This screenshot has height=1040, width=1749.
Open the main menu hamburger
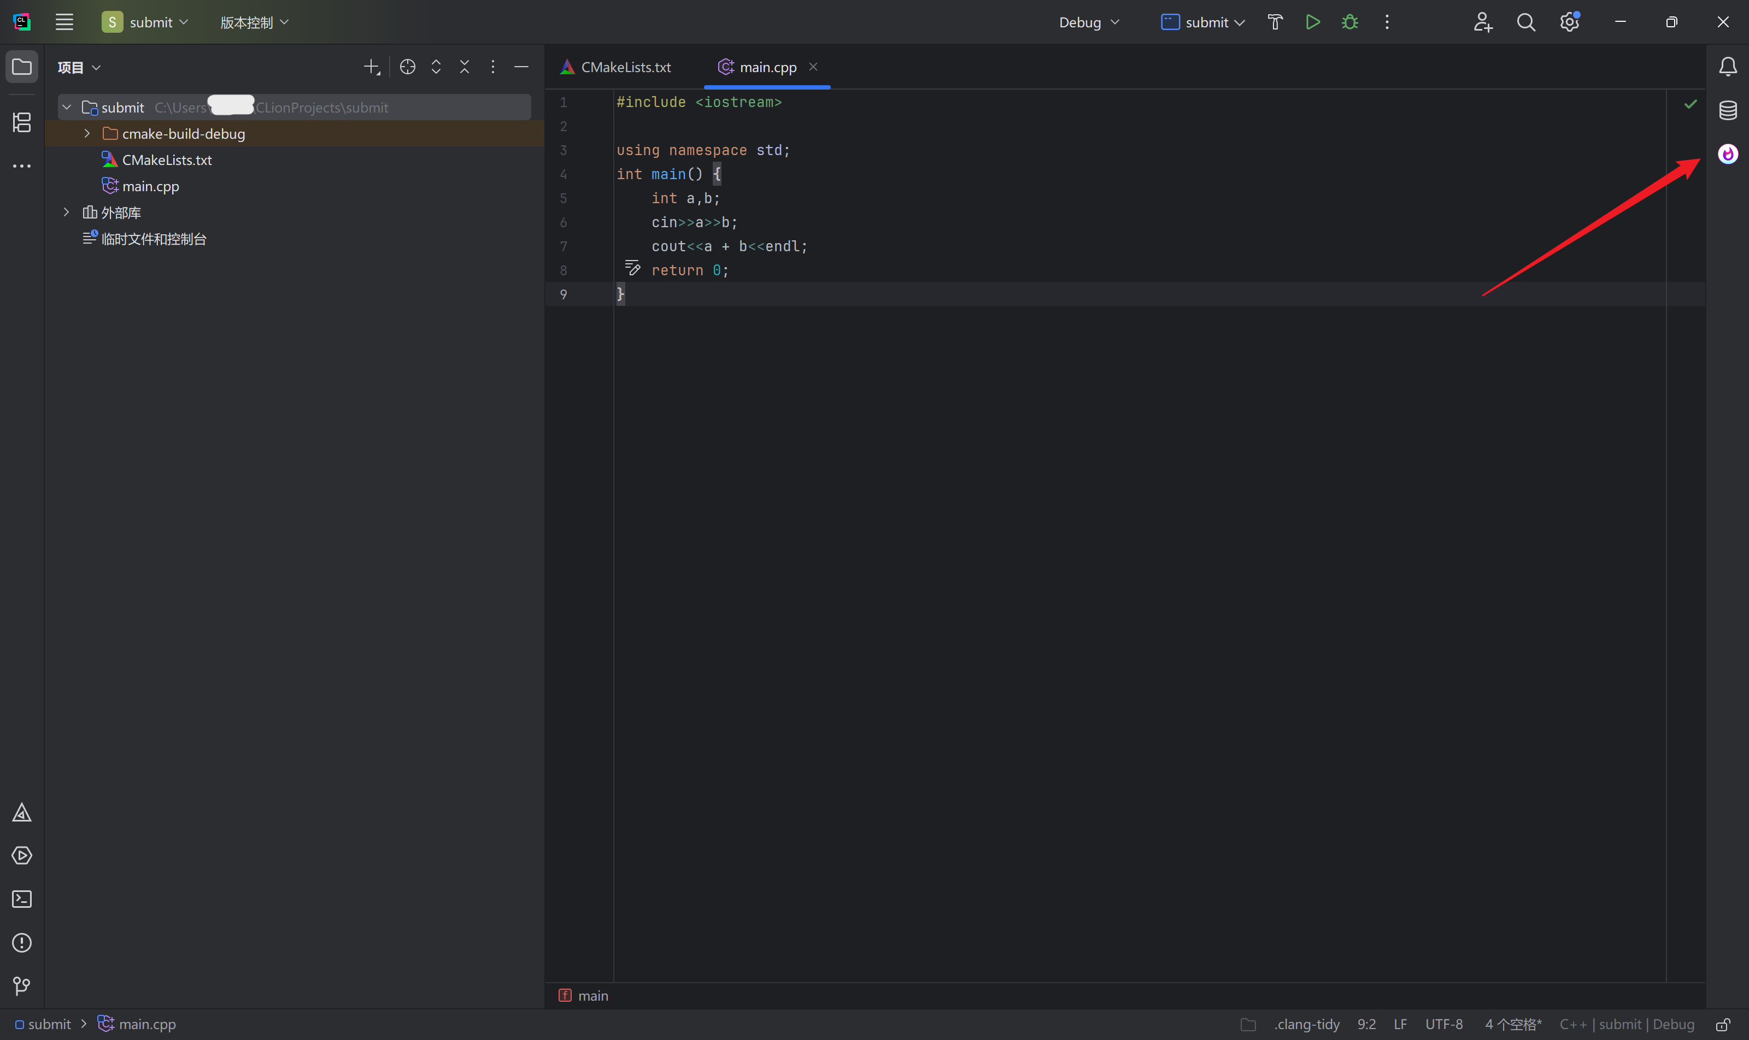click(64, 22)
